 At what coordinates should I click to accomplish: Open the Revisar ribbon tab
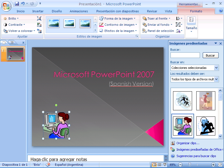[152, 11]
